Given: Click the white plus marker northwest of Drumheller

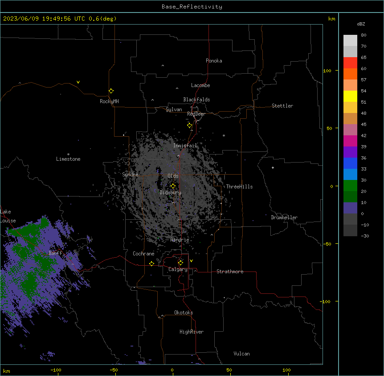Looking at the screenshot, I should 273,167.
